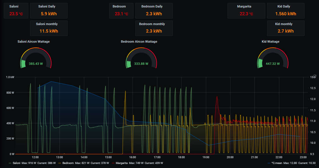The image size is (319, 168).
Task: Click the Saloni monthly 11.5 kWh value
Action: [49, 31]
